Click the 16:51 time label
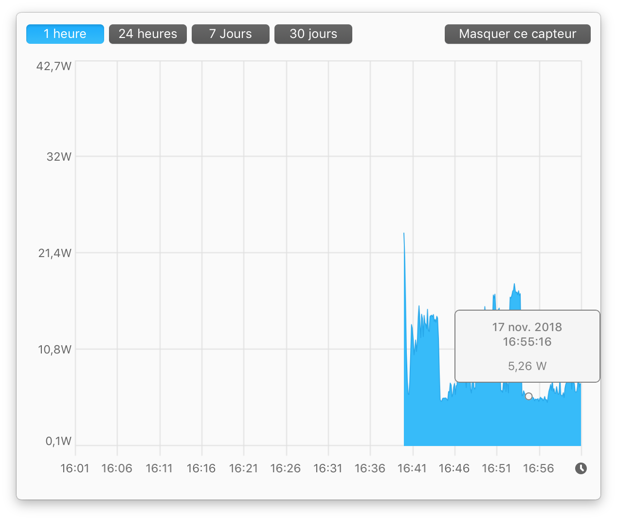The height and width of the screenshot is (520, 617). tap(496, 468)
